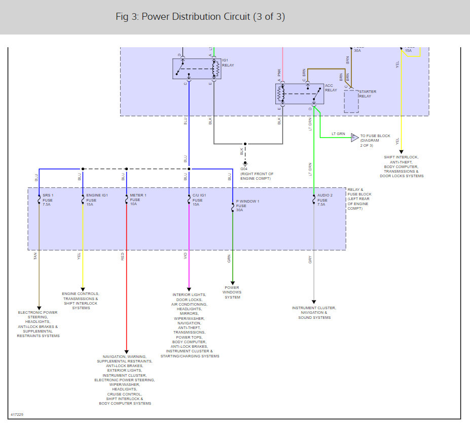470x428 pixels.
Task: Click the 'SHIFT INTERLOCK, ANTI-THEFT' text block
Action: (x=402, y=167)
